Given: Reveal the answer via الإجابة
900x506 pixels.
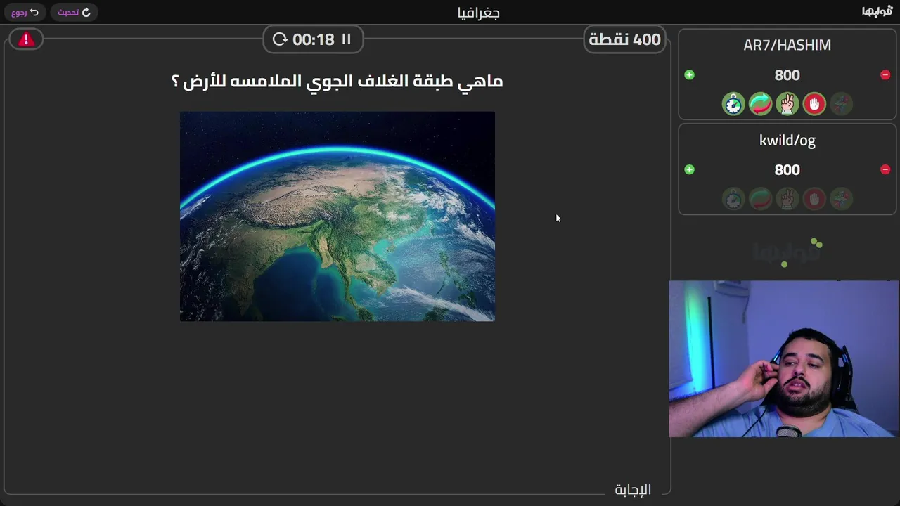Looking at the screenshot, I should 633,489.
